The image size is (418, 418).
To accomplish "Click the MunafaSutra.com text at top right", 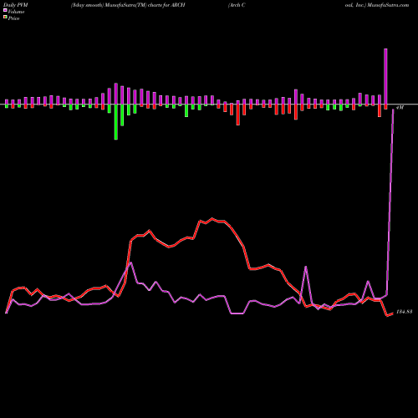I will pos(388,5).
